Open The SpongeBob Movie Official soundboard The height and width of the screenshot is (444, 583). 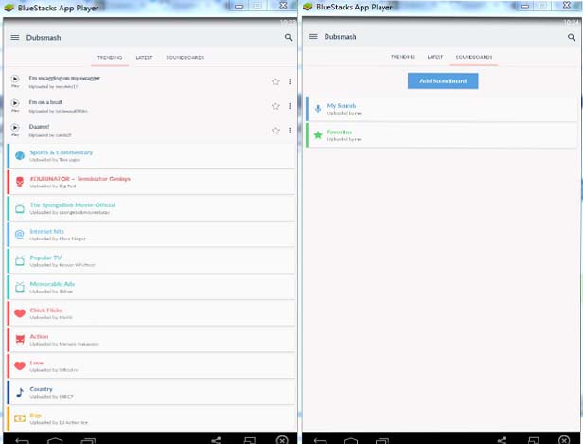151,208
